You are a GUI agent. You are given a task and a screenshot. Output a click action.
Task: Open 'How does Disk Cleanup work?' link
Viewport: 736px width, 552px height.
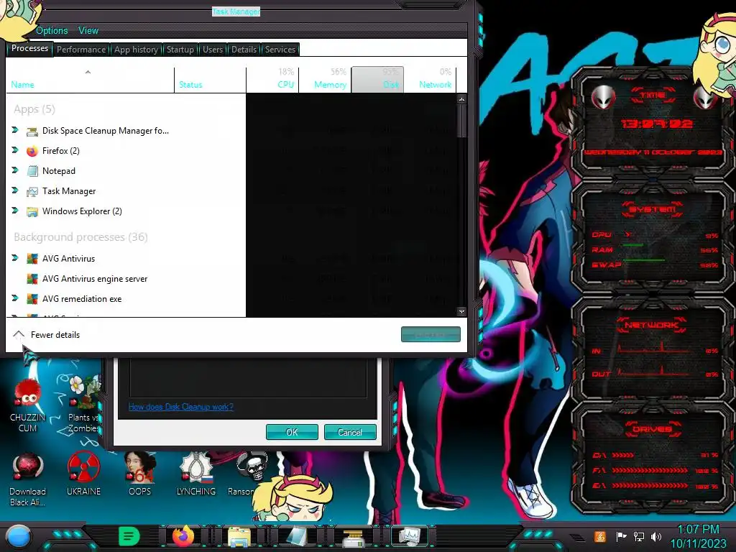(x=180, y=407)
